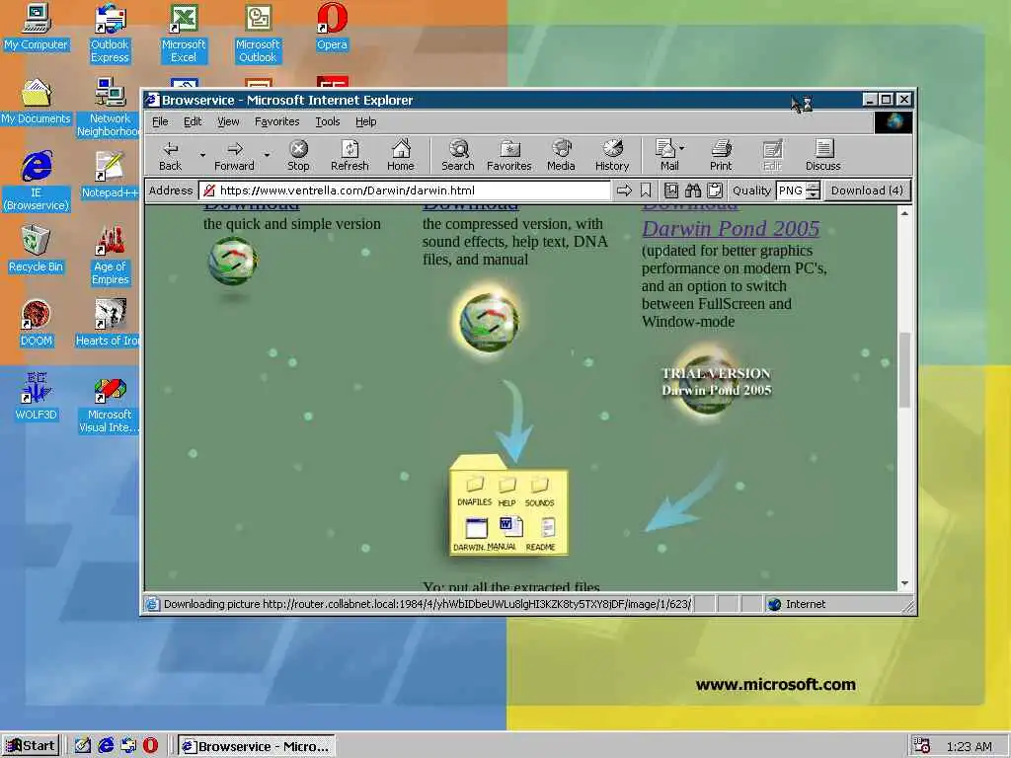Screen dimensions: 1011x758
Task: Click the bookmark ribbon icon
Action: pos(646,190)
